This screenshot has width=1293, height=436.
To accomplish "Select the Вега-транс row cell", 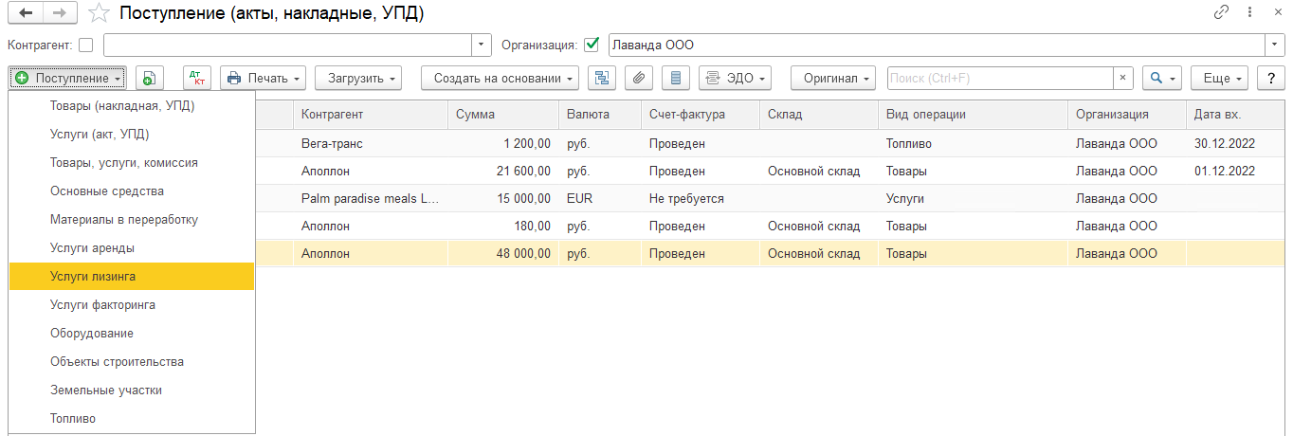I will point(371,144).
